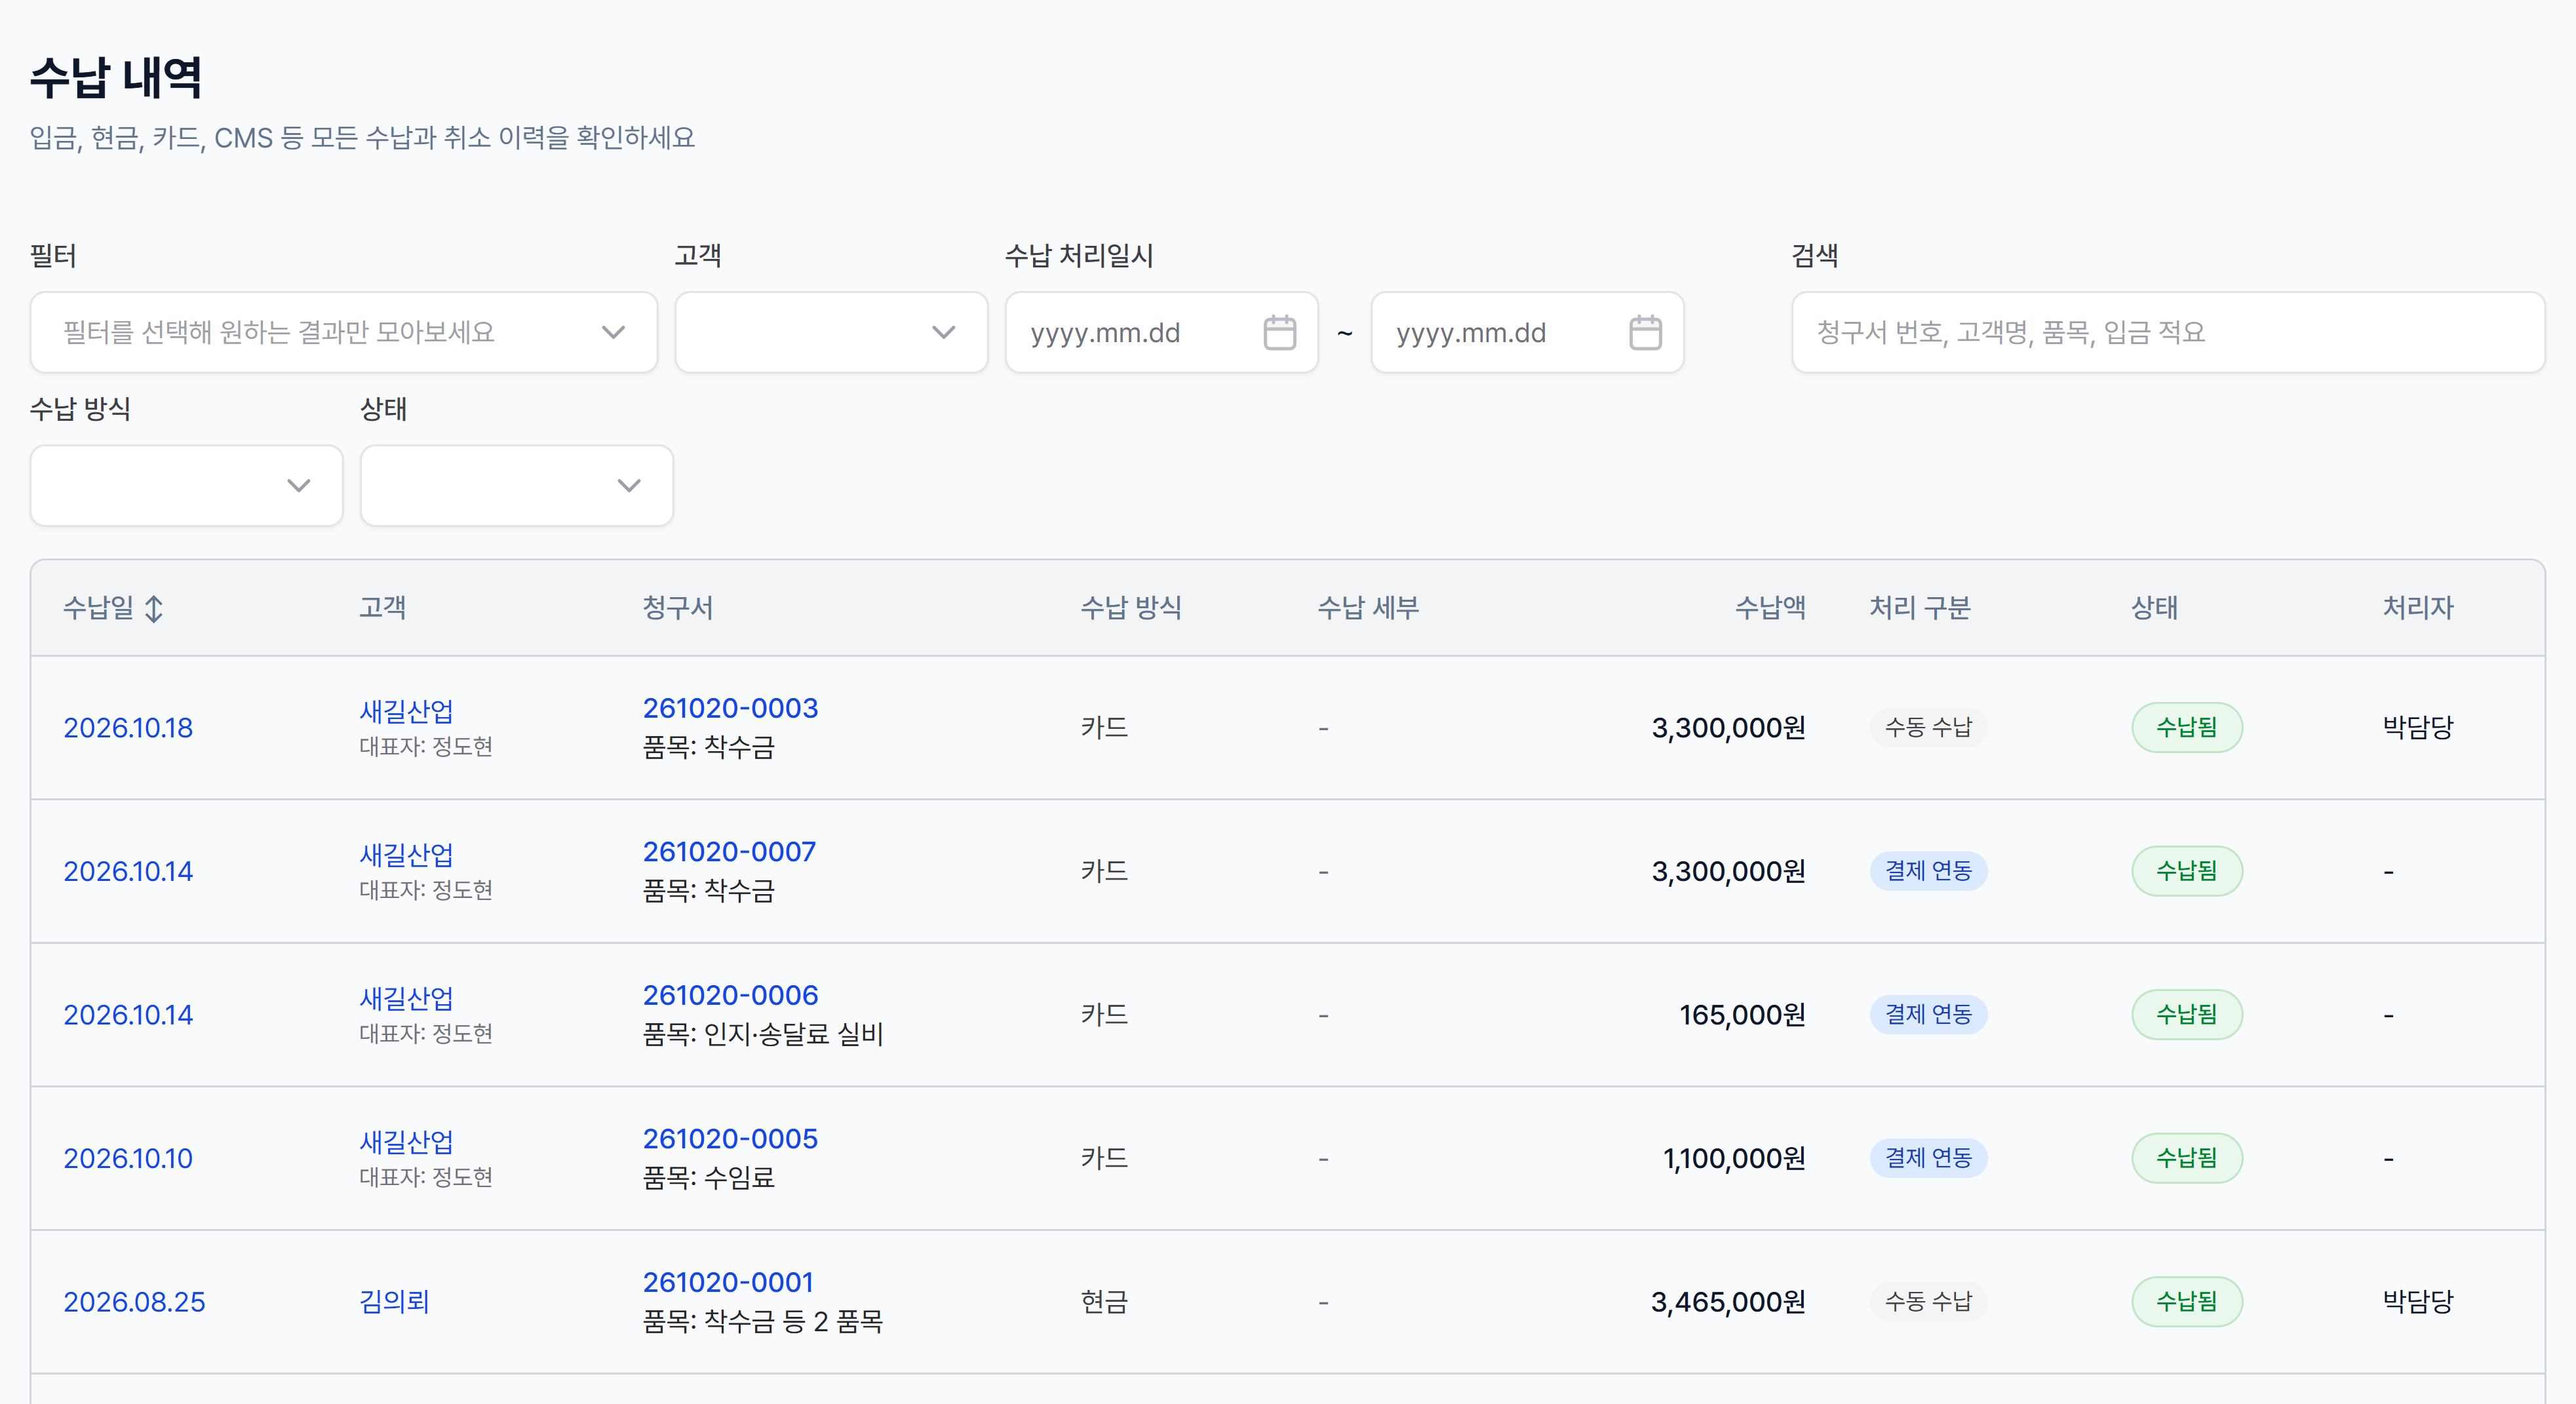The height and width of the screenshot is (1404, 2576).
Task: Open the 2026.10.10 payment date link
Action: coord(128,1158)
